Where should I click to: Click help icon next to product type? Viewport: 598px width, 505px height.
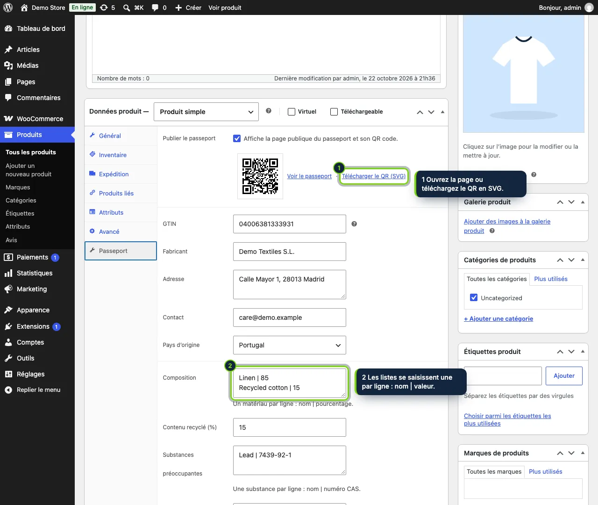click(x=269, y=111)
